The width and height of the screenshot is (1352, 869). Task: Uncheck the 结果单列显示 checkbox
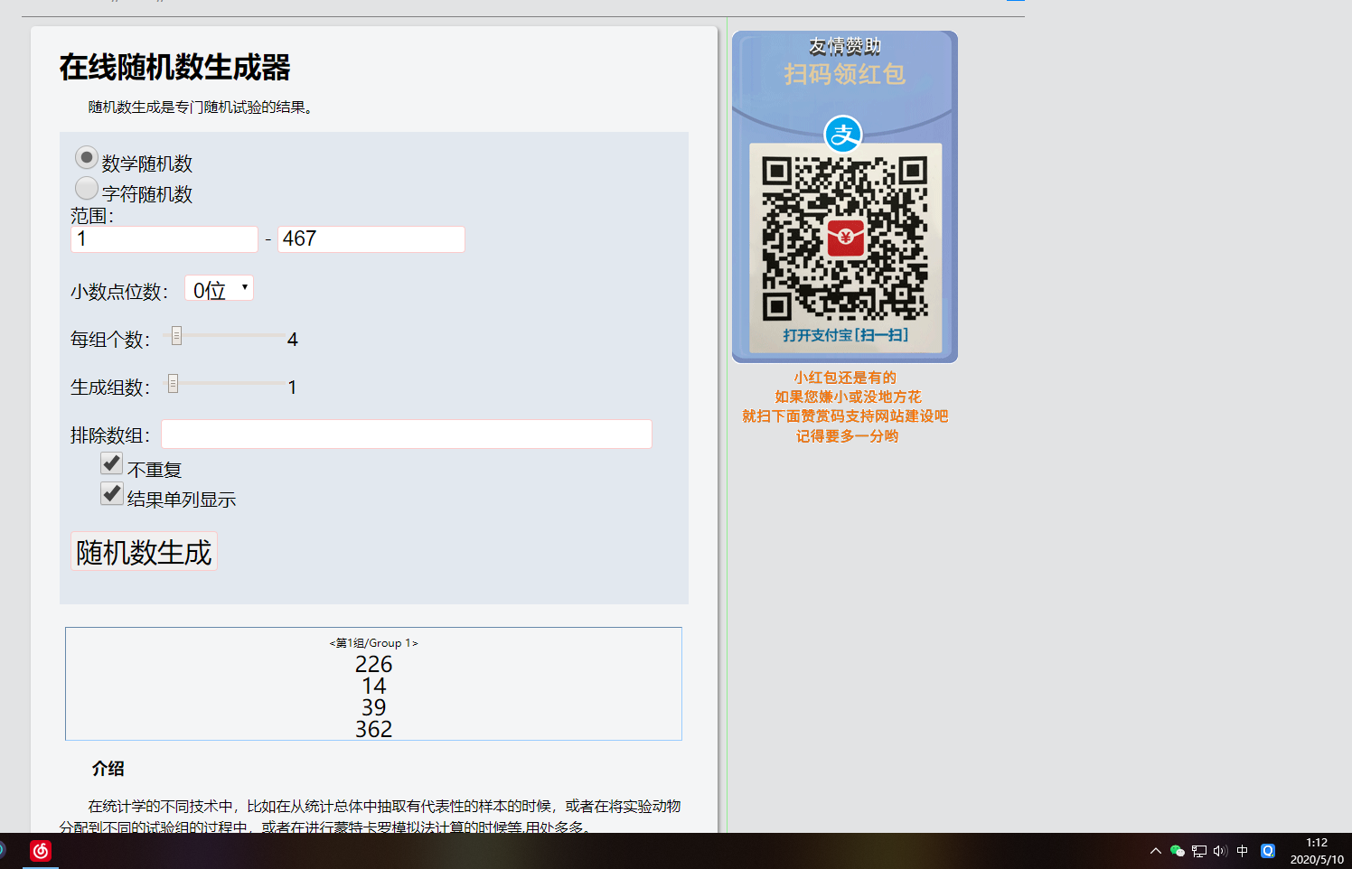coord(112,493)
